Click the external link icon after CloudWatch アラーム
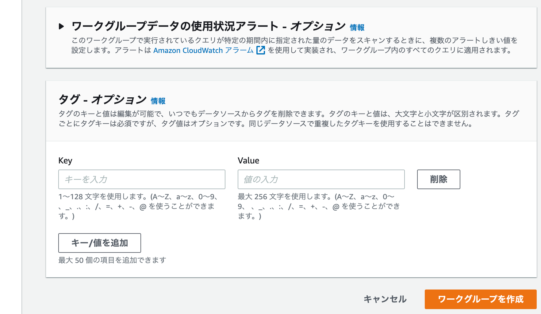 (x=260, y=50)
